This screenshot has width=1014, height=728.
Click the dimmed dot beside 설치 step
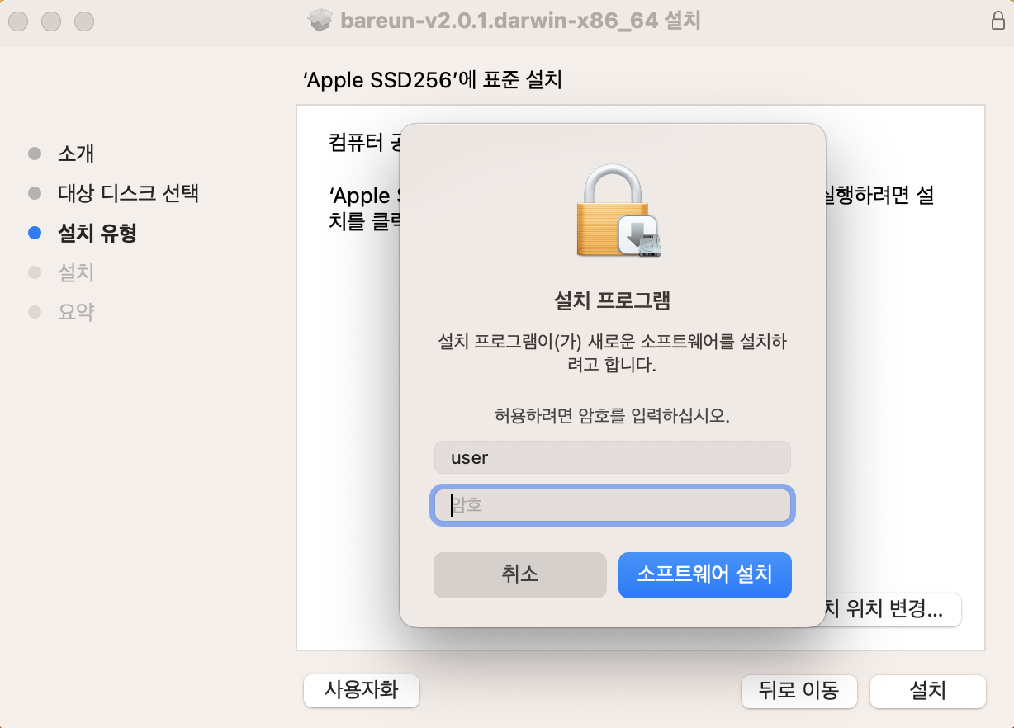[x=34, y=272]
